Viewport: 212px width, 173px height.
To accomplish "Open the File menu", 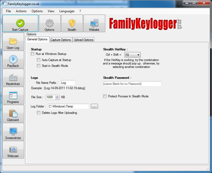I will click(x=8, y=11).
